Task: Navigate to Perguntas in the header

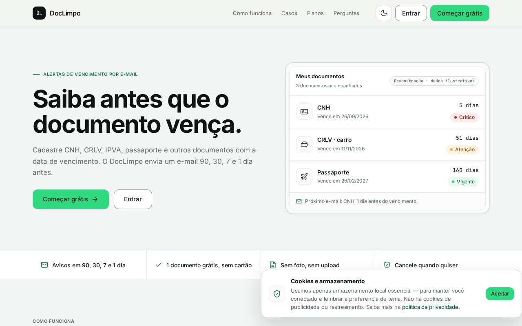Action: pos(346,13)
